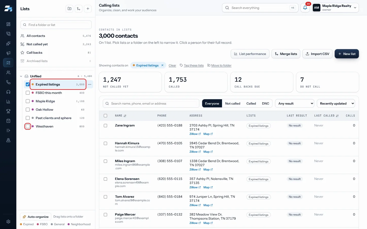
Task: Open the Recently updated sort dropdown
Action: (x=336, y=104)
